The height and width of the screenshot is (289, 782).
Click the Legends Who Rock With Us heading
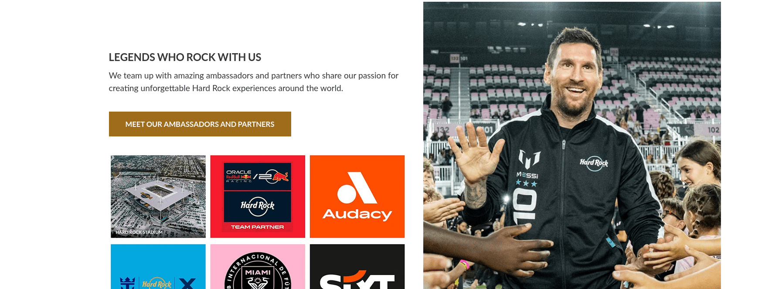coord(185,57)
